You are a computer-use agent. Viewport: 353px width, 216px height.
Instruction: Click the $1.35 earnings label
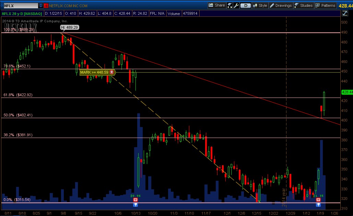318,196
